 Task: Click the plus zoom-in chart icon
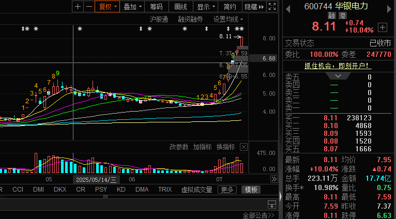(x=78, y=7)
